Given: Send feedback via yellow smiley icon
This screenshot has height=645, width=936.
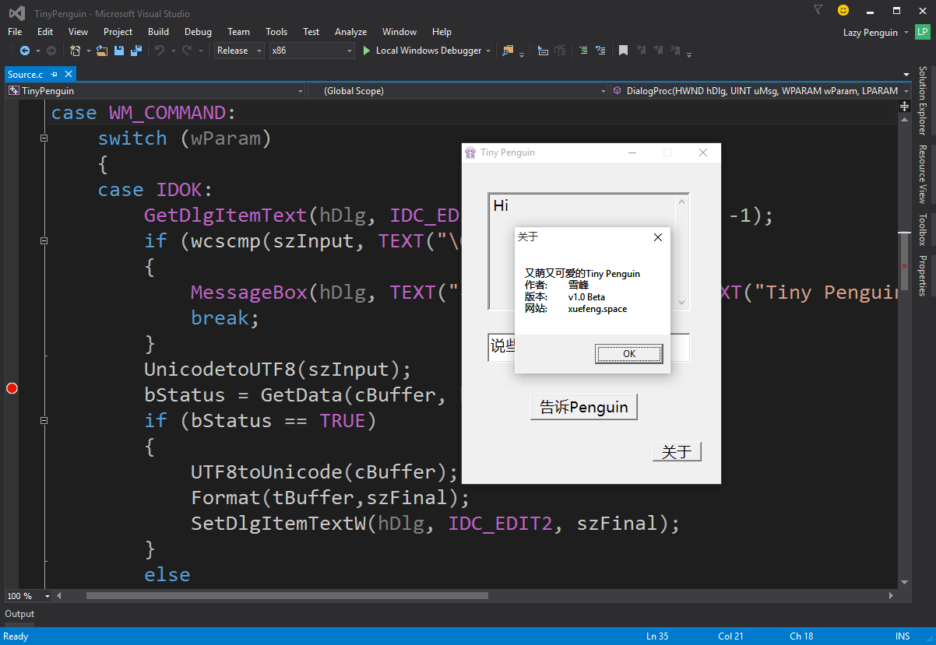Looking at the screenshot, I should point(843,10).
